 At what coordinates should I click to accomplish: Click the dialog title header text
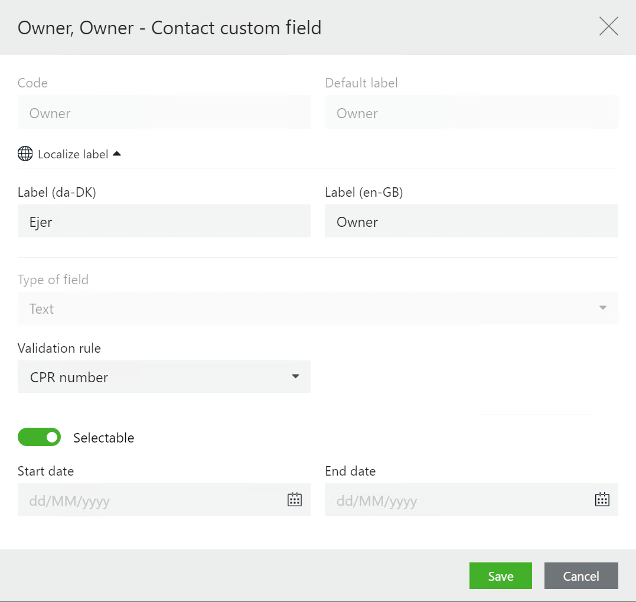coord(169,28)
